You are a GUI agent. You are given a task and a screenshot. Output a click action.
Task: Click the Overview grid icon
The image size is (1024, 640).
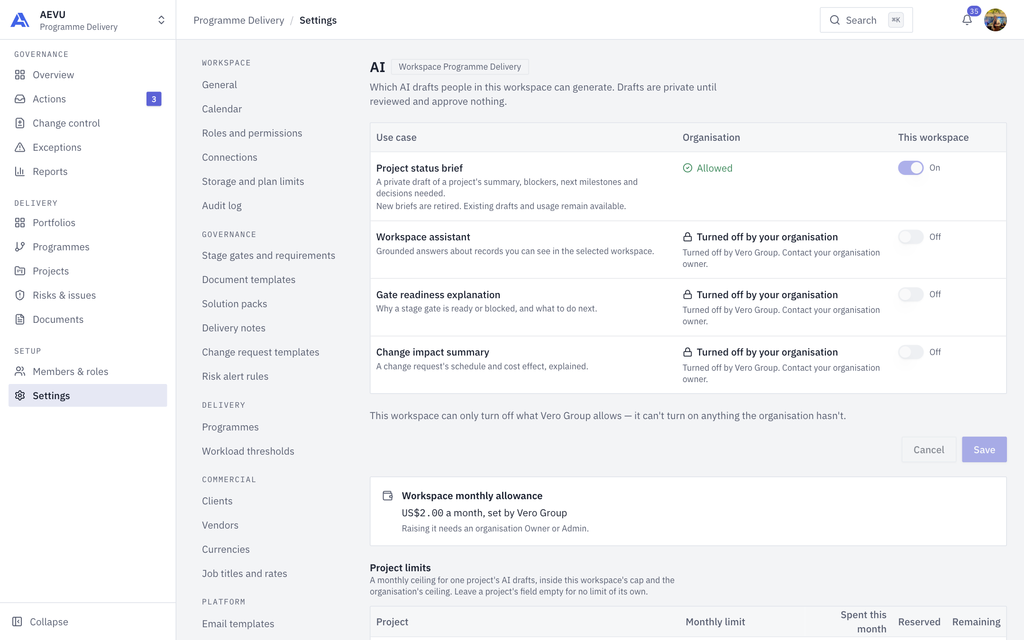point(20,75)
